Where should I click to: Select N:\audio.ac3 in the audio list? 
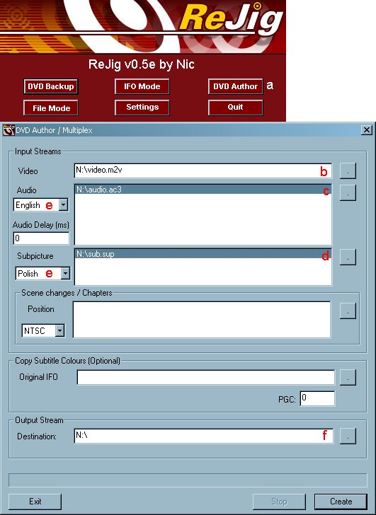[x=203, y=190]
